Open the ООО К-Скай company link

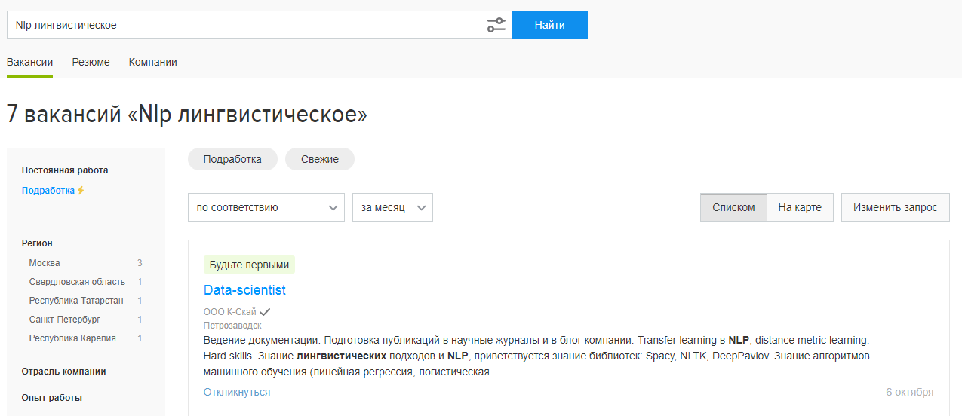click(230, 312)
